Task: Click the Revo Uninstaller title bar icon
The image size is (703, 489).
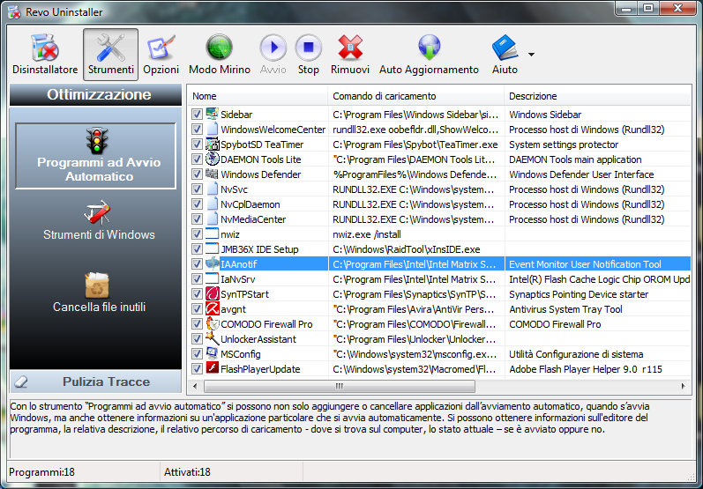Action: pyautogui.click(x=14, y=12)
